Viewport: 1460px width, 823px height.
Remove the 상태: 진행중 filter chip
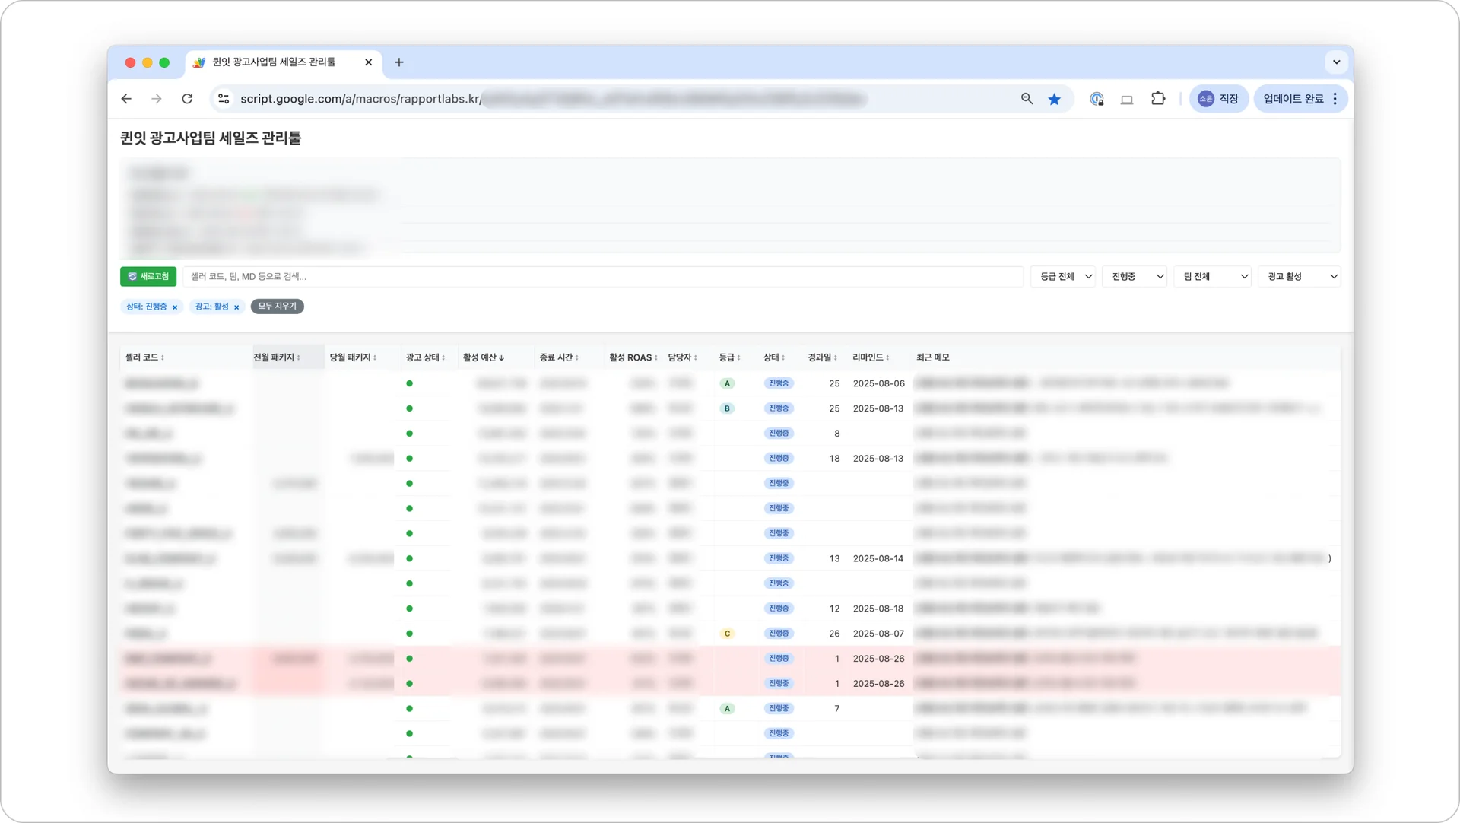pos(175,307)
